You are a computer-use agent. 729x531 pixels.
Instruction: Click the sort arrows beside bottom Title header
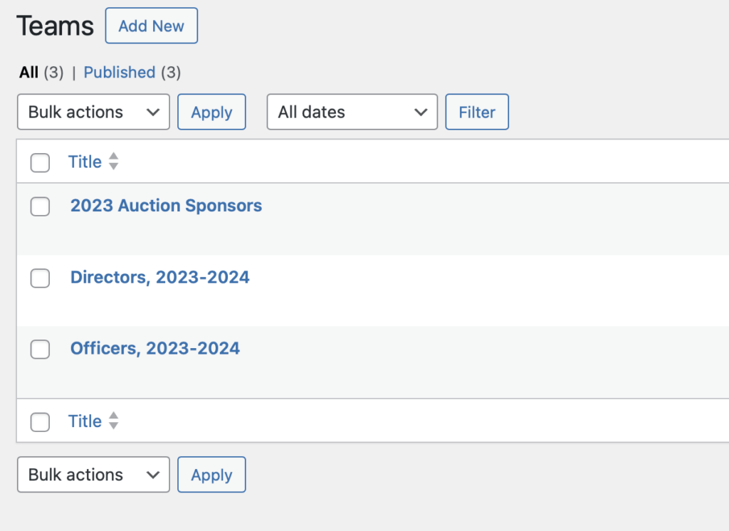[113, 421]
